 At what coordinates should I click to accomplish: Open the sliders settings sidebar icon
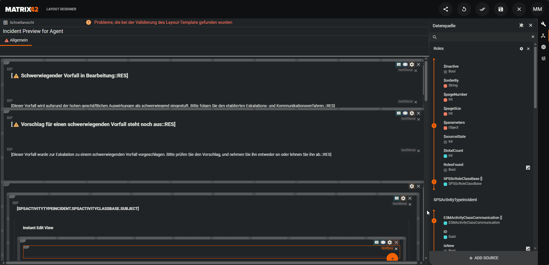click(x=543, y=58)
